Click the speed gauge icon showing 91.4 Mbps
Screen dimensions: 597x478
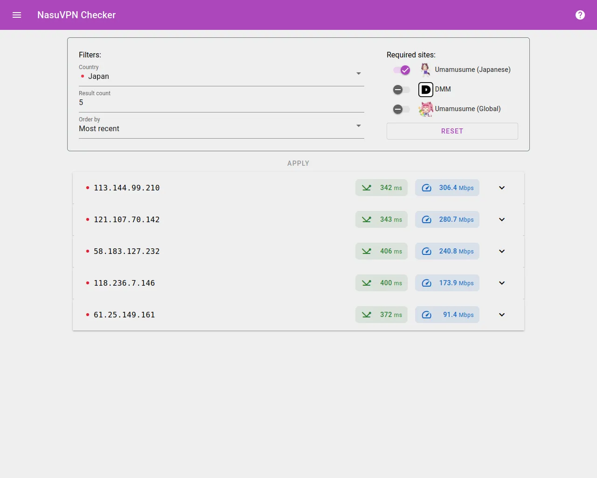pyautogui.click(x=426, y=315)
